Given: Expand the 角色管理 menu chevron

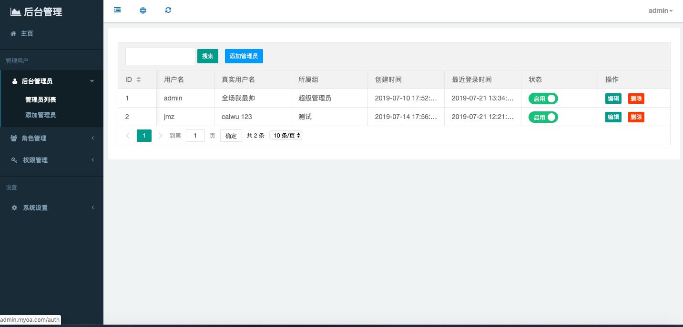Looking at the screenshot, I should 93,138.
